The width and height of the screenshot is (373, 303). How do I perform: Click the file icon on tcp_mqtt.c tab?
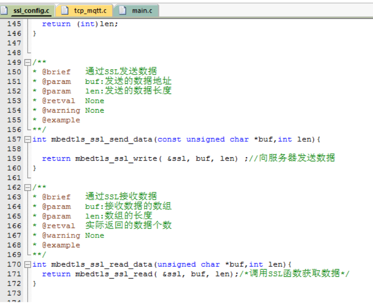click(66, 10)
